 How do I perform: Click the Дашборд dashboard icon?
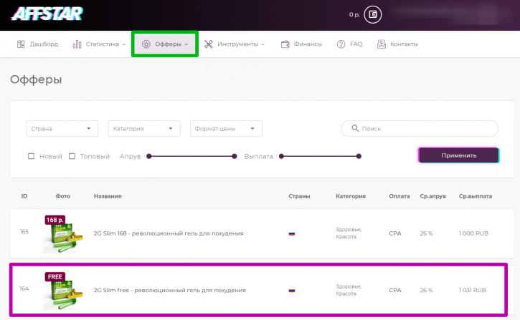click(x=21, y=44)
